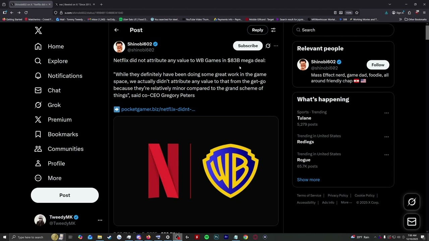
Task: Expand footer More options
Action: 346,203
